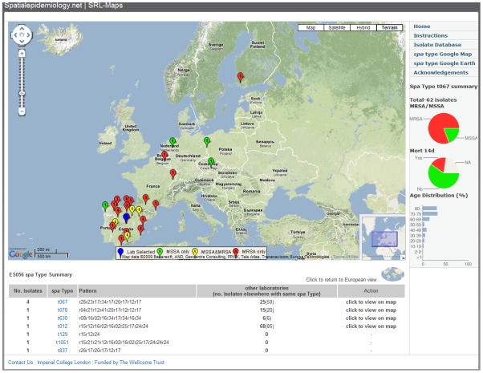This screenshot has width=483, height=373.
Task: Open the Isolate Database link
Action: (437, 45)
